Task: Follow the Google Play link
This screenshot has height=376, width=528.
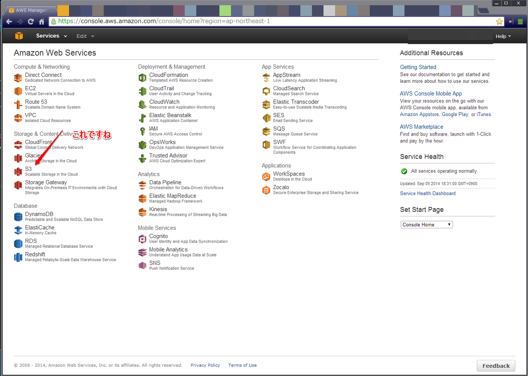Action: [455, 115]
